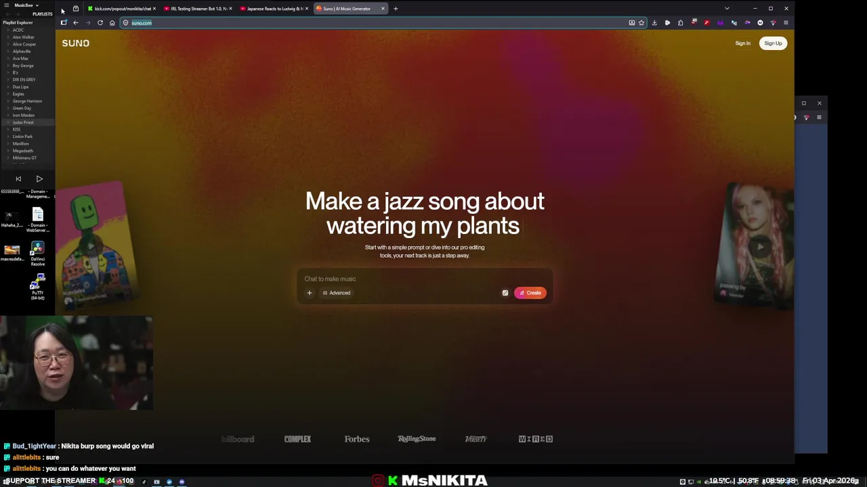Viewport: 867px width, 487px height.
Task: Select the Eagles playlist entry
Action: coord(18,94)
